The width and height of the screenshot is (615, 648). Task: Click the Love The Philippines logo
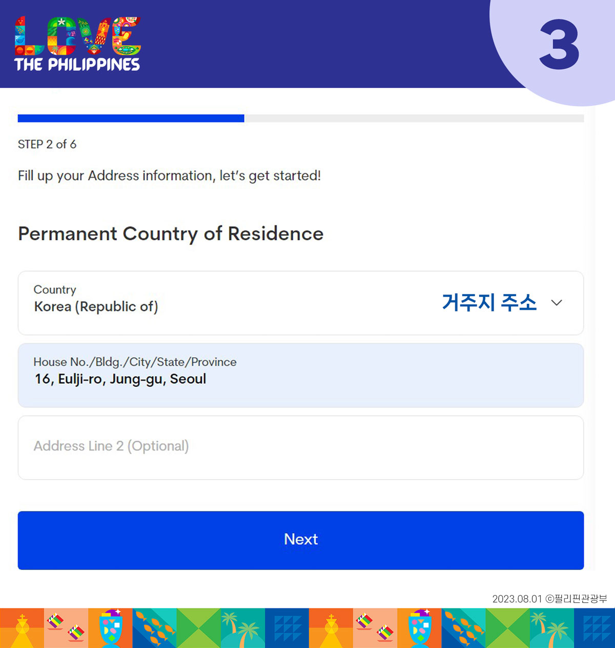(77, 44)
